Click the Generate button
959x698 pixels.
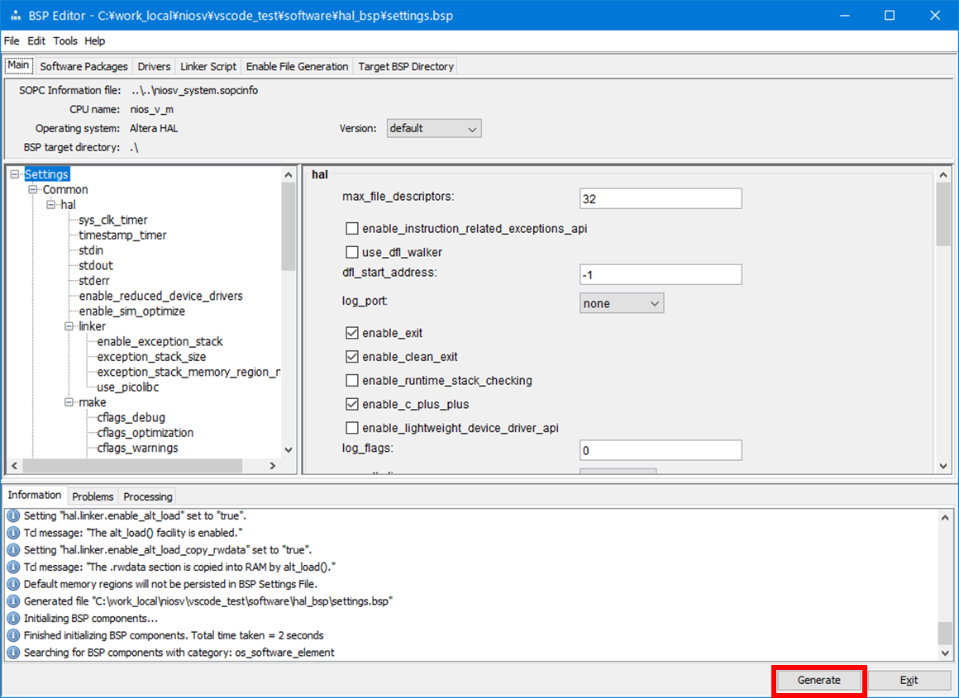tap(818, 681)
